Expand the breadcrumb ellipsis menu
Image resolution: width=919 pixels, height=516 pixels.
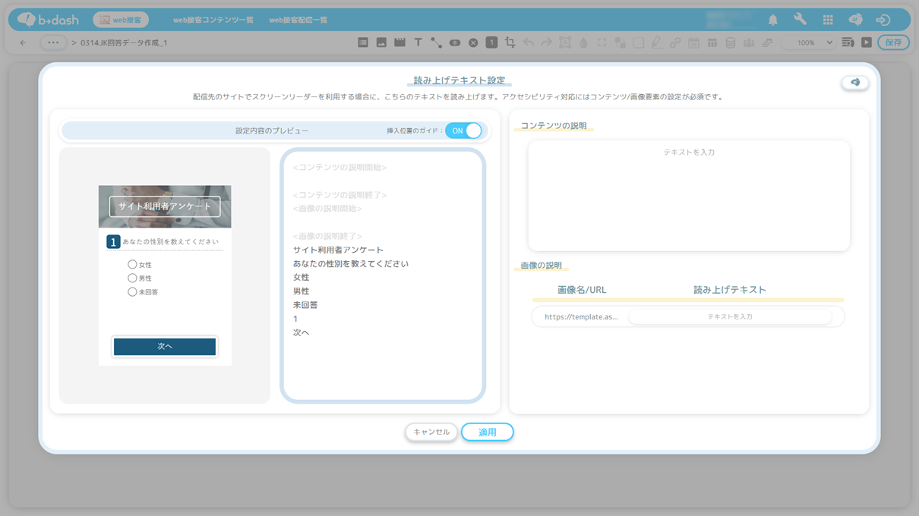[52, 43]
